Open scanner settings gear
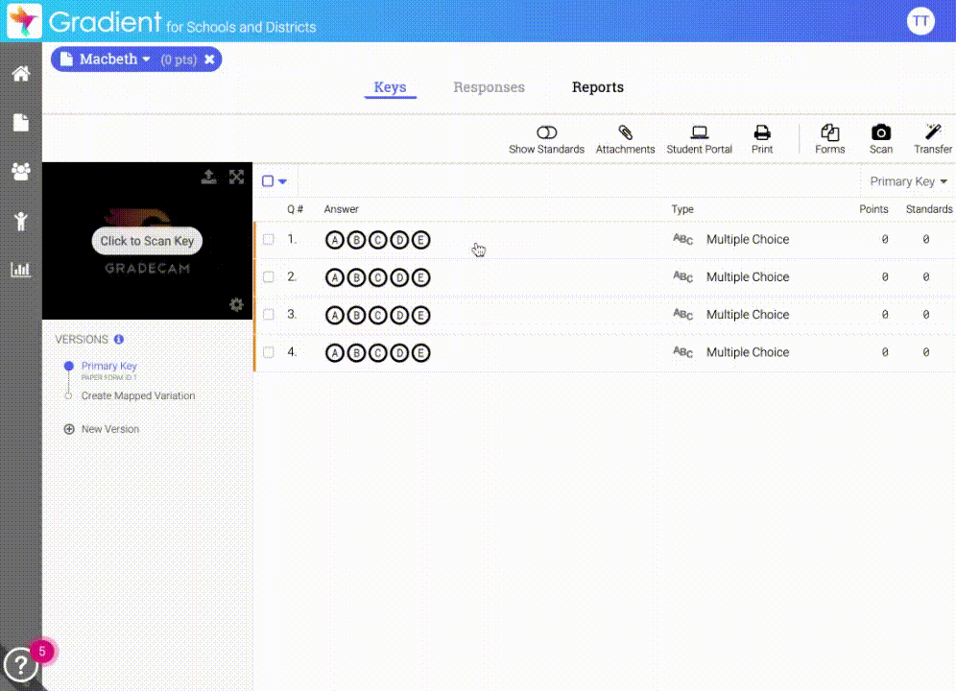The height and width of the screenshot is (691, 956). pyautogui.click(x=236, y=305)
